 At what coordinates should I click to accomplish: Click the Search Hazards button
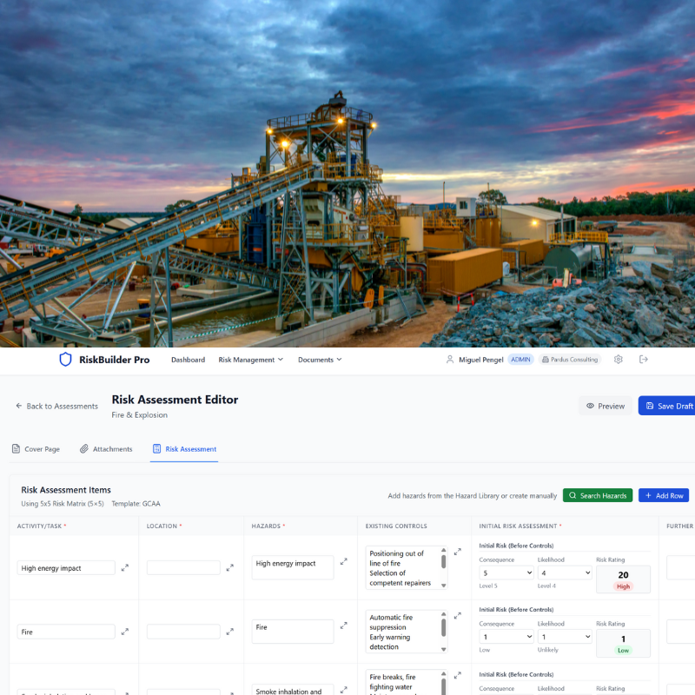pos(598,495)
